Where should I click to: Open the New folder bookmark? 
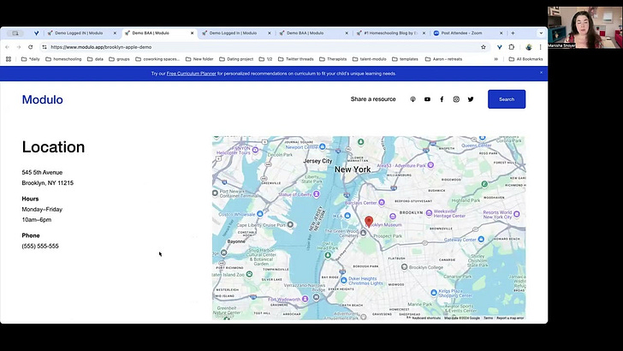click(199, 59)
